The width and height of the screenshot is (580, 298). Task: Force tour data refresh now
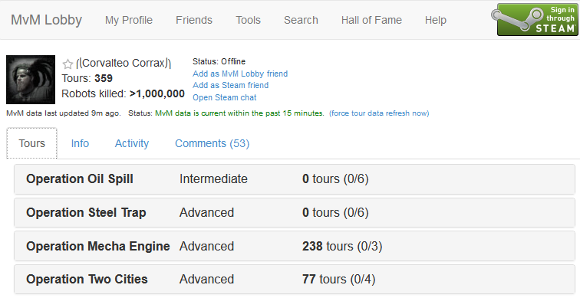(x=379, y=113)
